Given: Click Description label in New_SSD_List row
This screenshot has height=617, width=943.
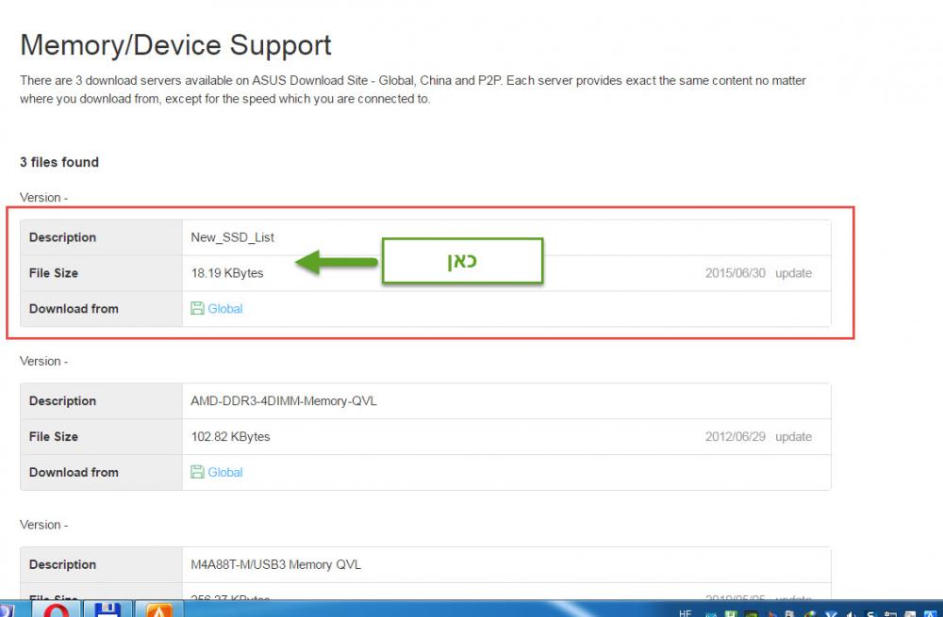Looking at the screenshot, I should [62, 237].
